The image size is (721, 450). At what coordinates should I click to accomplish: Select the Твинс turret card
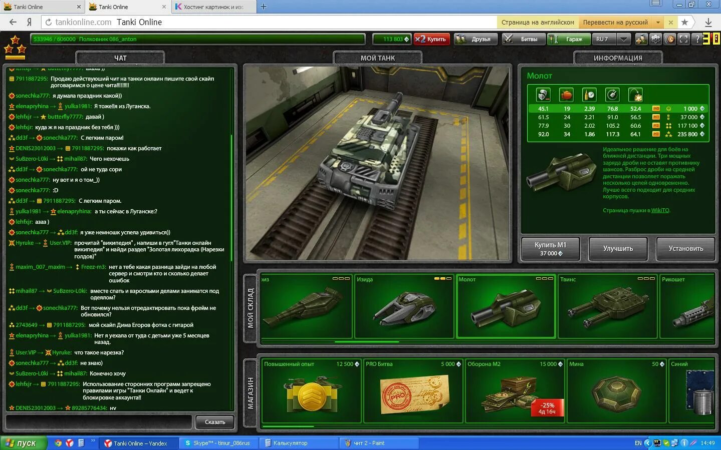click(607, 306)
